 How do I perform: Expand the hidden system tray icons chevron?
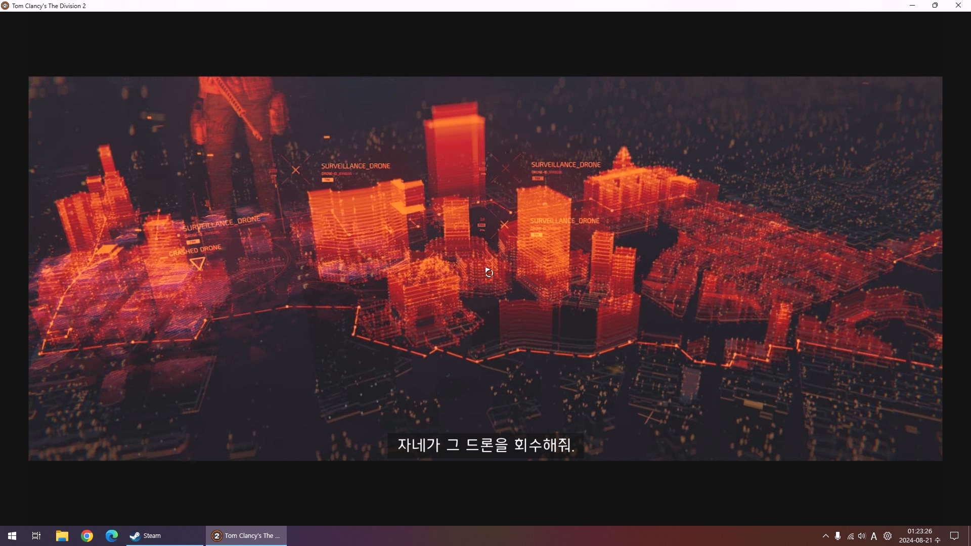tap(826, 536)
